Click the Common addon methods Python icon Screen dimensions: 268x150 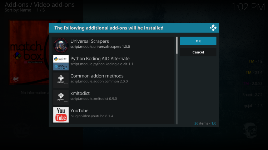pos(61,80)
